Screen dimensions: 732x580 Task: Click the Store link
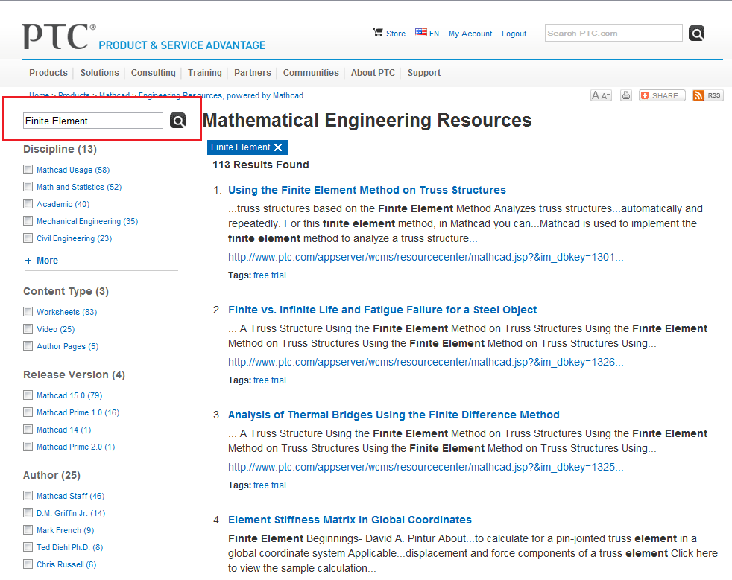(x=396, y=34)
